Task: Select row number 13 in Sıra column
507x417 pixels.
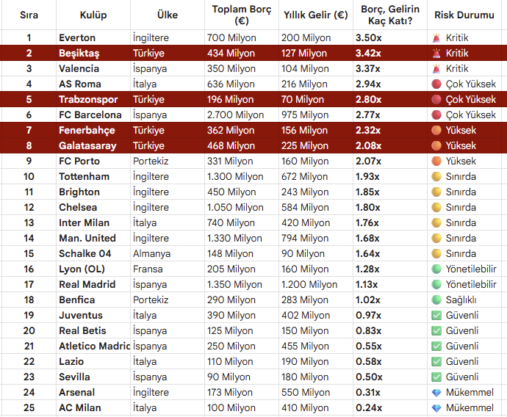Action: click(29, 222)
